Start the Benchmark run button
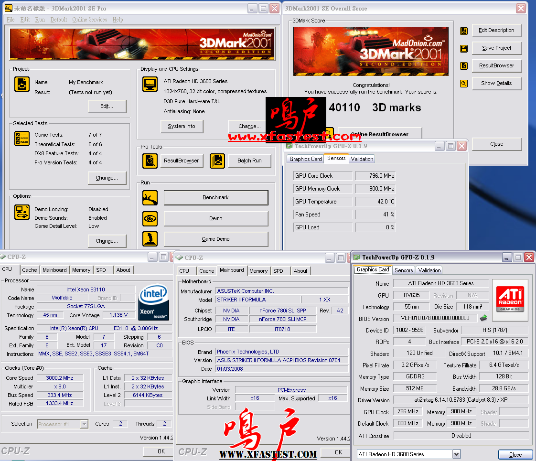Screen dimensions: 536x461 (x=216, y=197)
